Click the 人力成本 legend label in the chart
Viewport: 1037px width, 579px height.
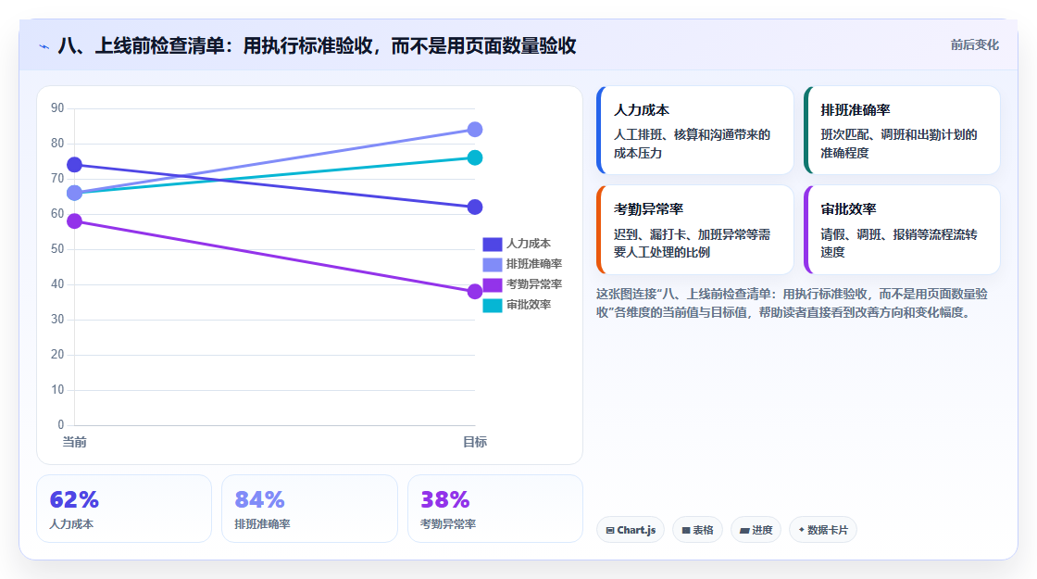(529, 245)
